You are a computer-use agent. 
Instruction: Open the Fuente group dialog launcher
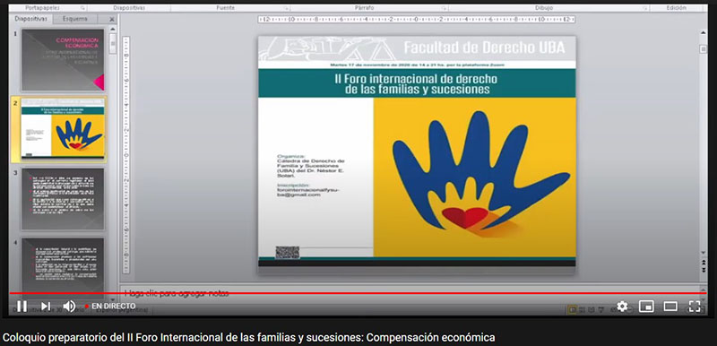[287, 8]
